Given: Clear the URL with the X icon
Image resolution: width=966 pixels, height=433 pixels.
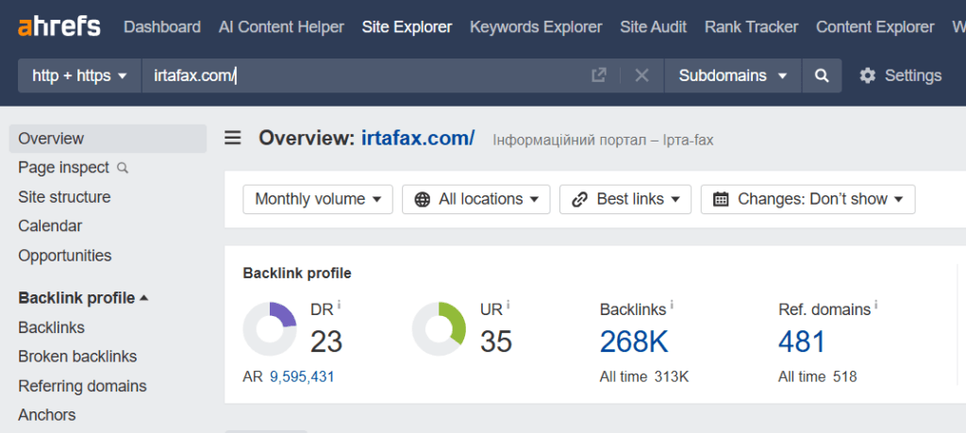Looking at the screenshot, I should pos(641,75).
